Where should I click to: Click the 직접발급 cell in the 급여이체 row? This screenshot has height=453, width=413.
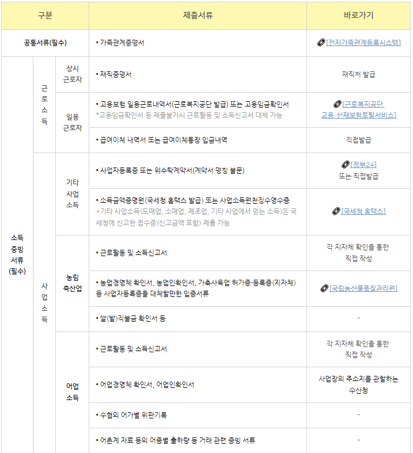359,140
